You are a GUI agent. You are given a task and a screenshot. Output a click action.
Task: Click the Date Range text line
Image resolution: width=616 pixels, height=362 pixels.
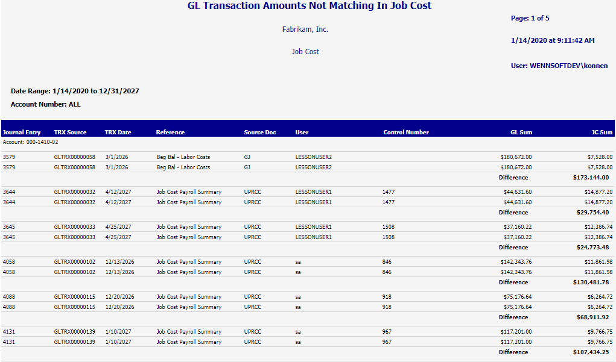tap(75, 91)
